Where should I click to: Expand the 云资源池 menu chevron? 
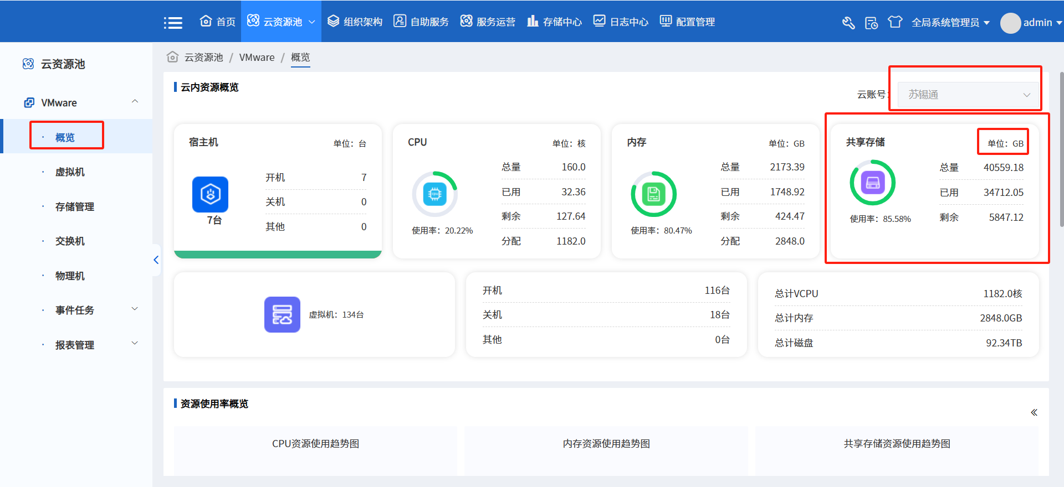coord(311,22)
